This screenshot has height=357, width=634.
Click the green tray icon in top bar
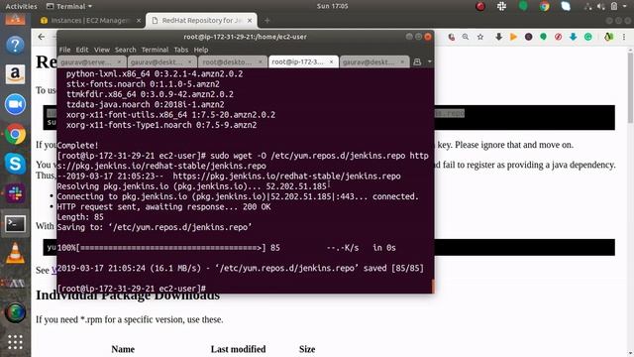tap(523, 6)
